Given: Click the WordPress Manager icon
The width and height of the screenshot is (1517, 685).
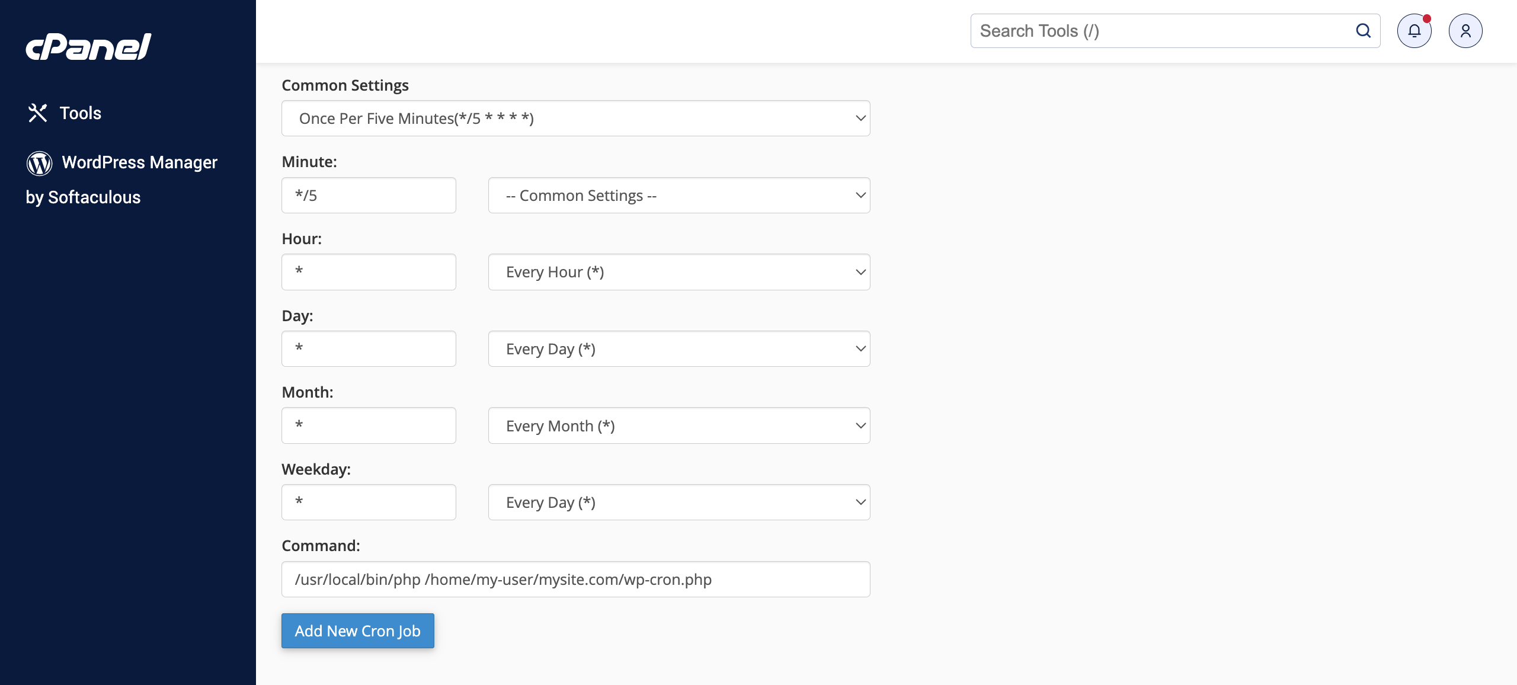Looking at the screenshot, I should click(x=39, y=162).
